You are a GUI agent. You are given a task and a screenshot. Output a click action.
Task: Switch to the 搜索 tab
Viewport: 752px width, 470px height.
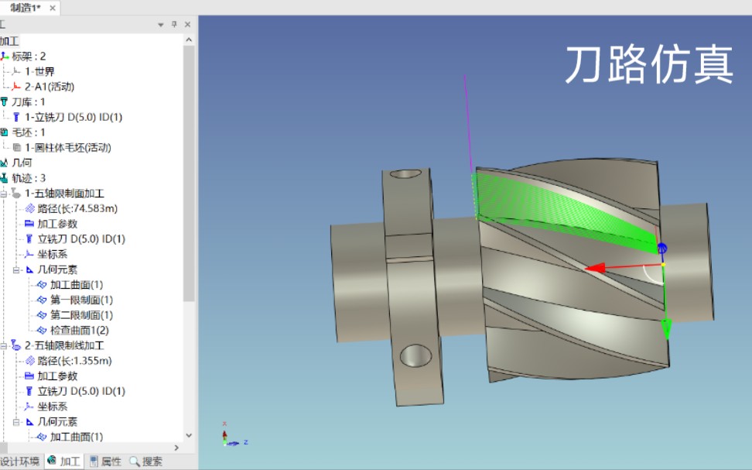click(x=146, y=461)
